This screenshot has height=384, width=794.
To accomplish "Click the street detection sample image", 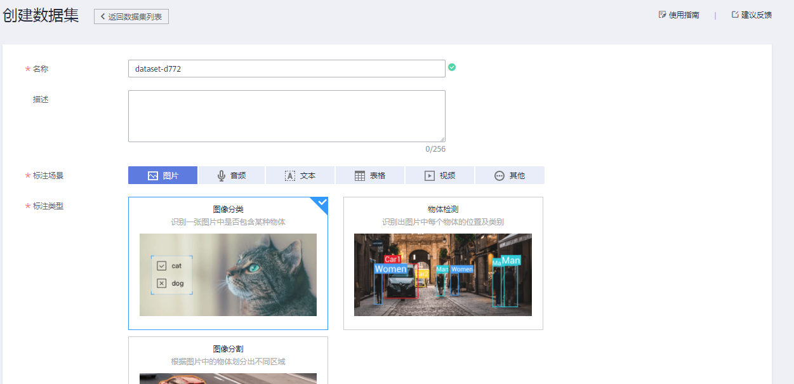I will pos(443,275).
